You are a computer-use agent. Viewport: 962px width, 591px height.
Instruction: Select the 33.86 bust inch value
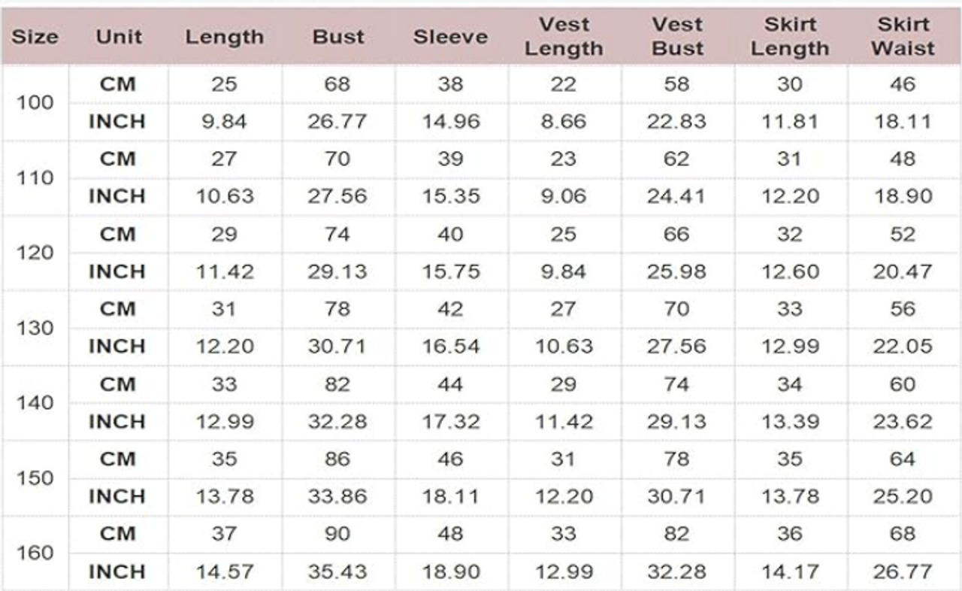(x=337, y=497)
